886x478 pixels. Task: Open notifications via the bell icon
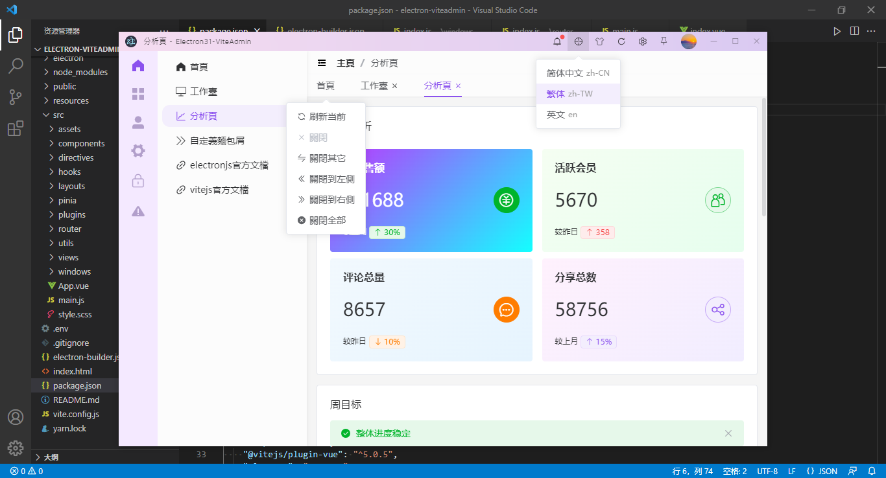(x=556, y=41)
